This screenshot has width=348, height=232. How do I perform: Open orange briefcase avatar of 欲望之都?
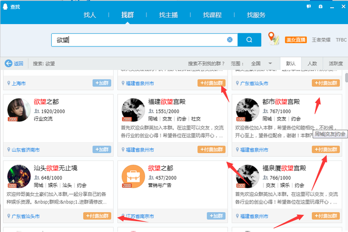(x=133, y=176)
